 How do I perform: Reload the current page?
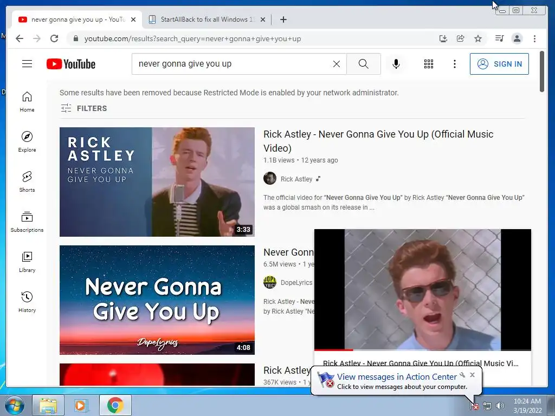(x=54, y=38)
